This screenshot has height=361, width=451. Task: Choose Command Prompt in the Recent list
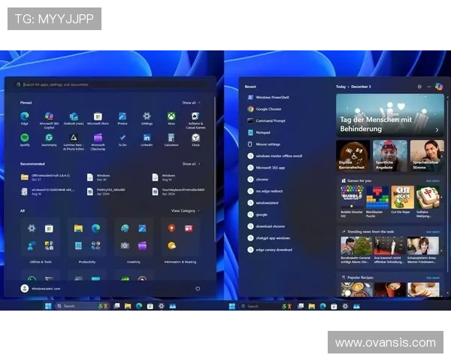click(269, 120)
